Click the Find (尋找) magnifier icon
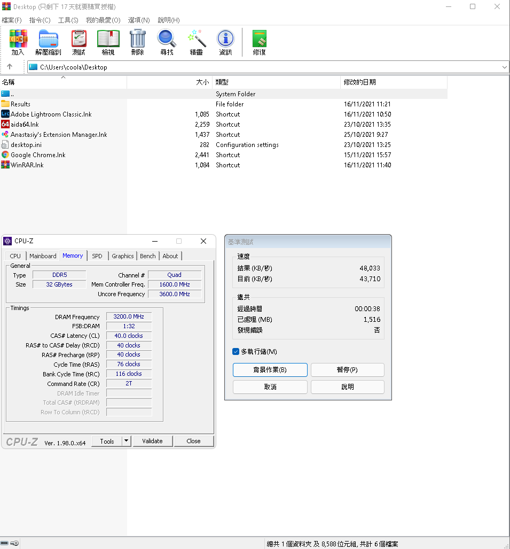This screenshot has height=549, width=510. pyautogui.click(x=167, y=38)
